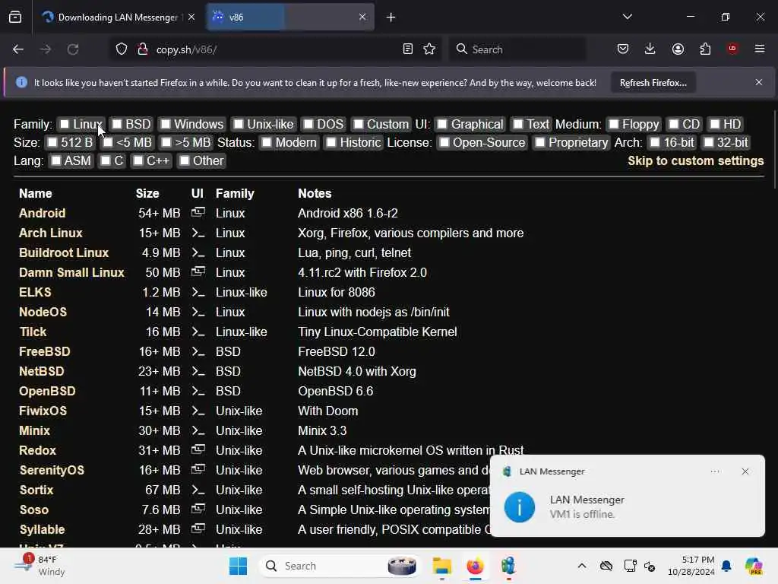Screen dimensions: 778x584
Task: Toggle Reader View icon
Action: coord(408,49)
